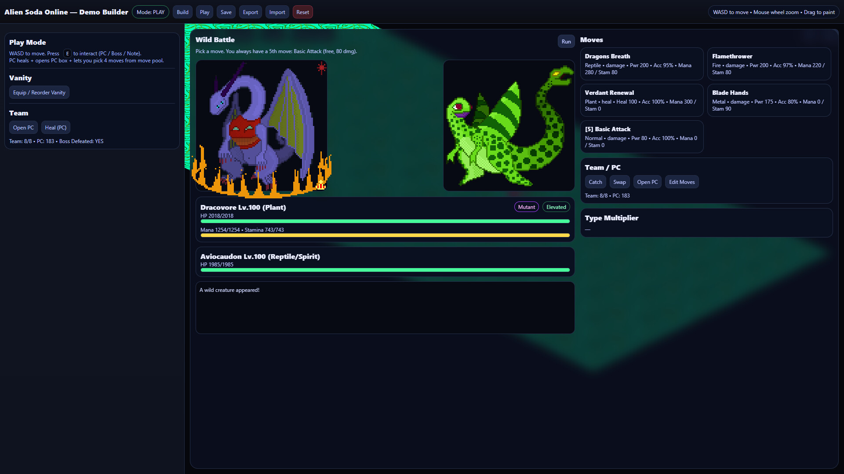Use Verdant Renewal to heal
Screen dimensions: 844x474
641,100
